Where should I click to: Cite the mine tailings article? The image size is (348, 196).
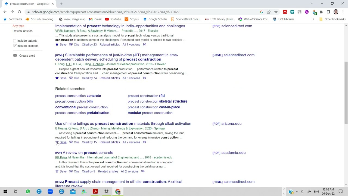pos(74,142)
